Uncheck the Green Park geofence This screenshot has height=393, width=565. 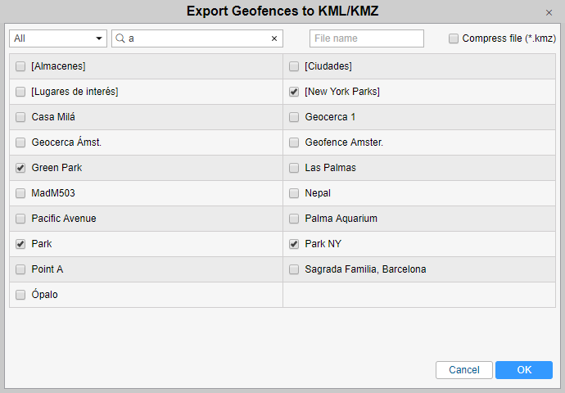tap(20, 168)
